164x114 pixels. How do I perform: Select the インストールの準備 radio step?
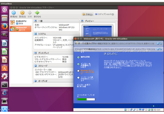[x=78, y=64]
